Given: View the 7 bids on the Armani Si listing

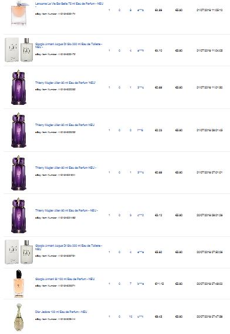Looking at the screenshot, I should [131, 284].
